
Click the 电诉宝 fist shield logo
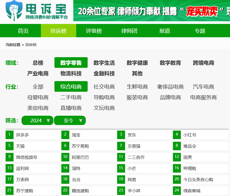(14, 11)
